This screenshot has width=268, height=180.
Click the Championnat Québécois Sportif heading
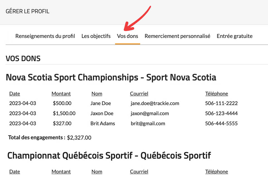(109, 155)
